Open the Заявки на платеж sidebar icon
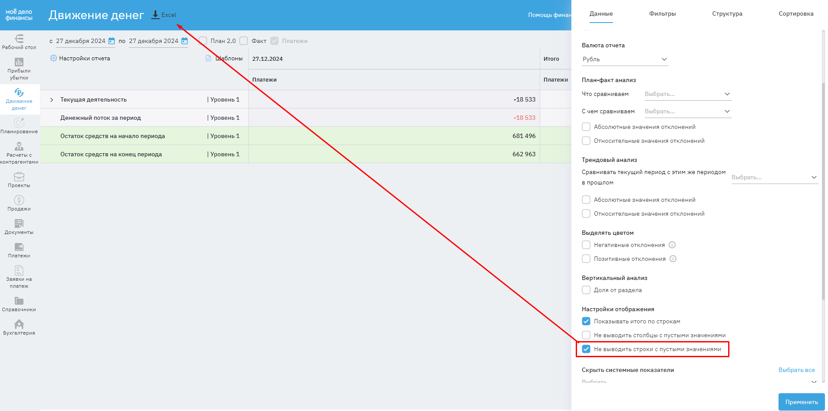 [x=19, y=270]
